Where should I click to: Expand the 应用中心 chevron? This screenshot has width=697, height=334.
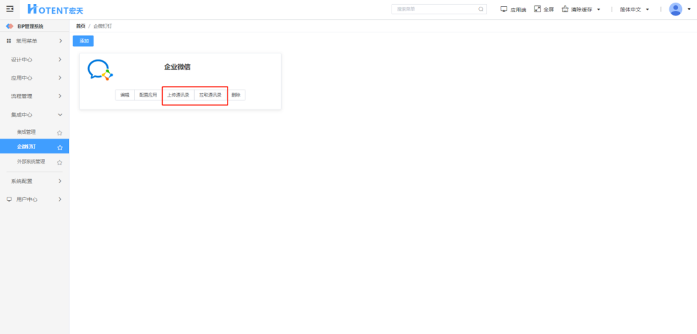point(60,78)
